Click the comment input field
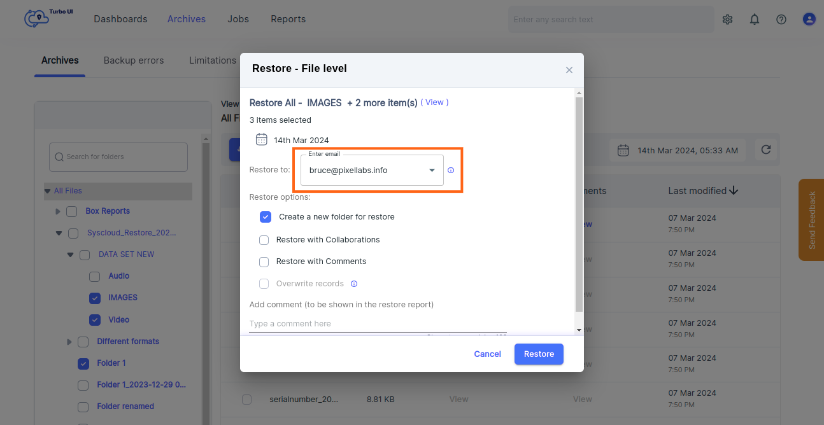The image size is (824, 425). pos(378,324)
